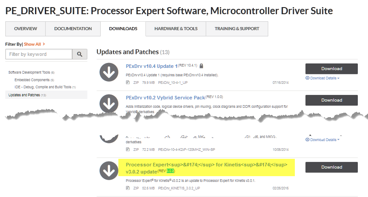The width and height of the screenshot is (368, 197).
Task: Open the Documentation tab
Action: tap(73, 29)
